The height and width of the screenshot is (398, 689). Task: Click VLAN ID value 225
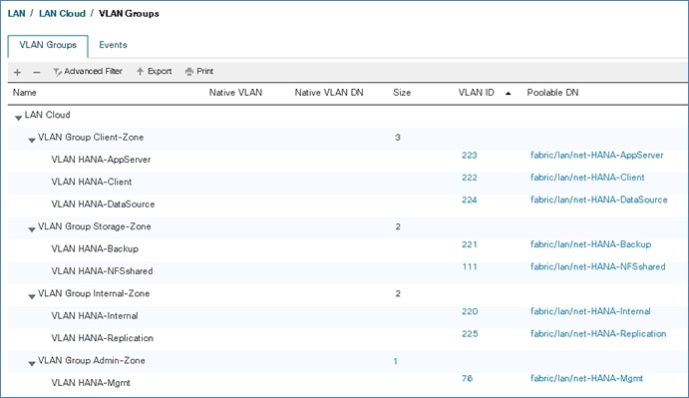click(470, 334)
